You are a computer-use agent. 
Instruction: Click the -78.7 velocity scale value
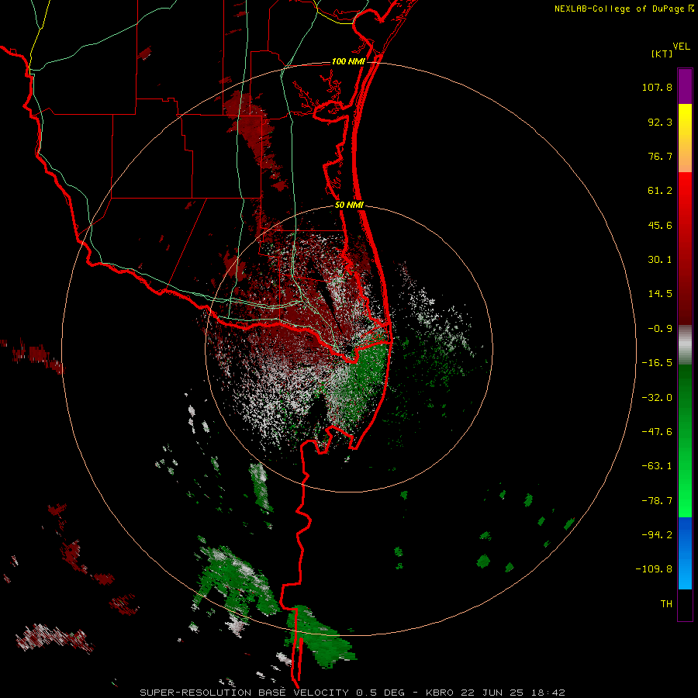[x=657, y=501]
